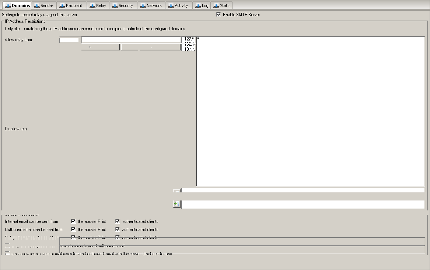Select the 127.*.* entry in IP list
Viewport: 430px width, 270px height.
coord(189,39)
